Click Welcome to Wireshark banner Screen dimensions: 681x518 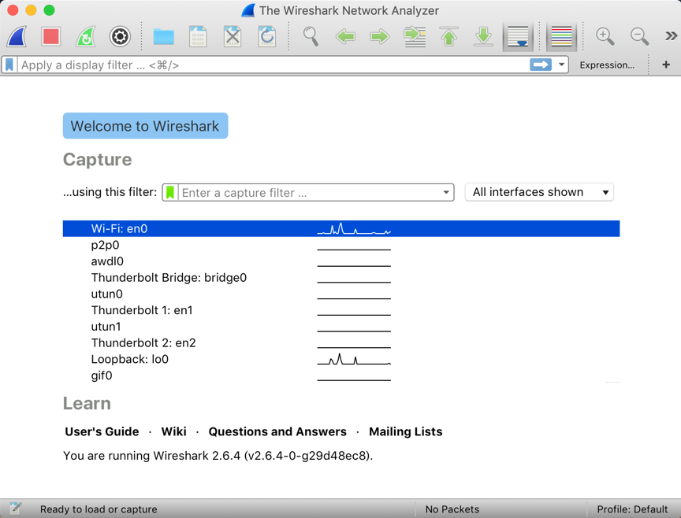(x=145, y=126)
